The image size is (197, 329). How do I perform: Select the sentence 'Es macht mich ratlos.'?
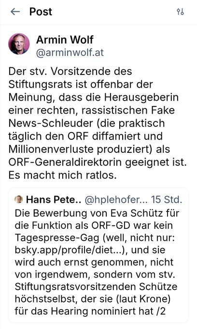pos(62,175)
